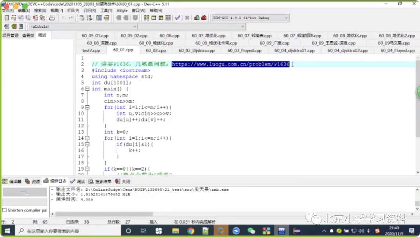Switch to the 60_06.cpp tab
The width and height of the screenshot is (420, 237).
(170, 36)
